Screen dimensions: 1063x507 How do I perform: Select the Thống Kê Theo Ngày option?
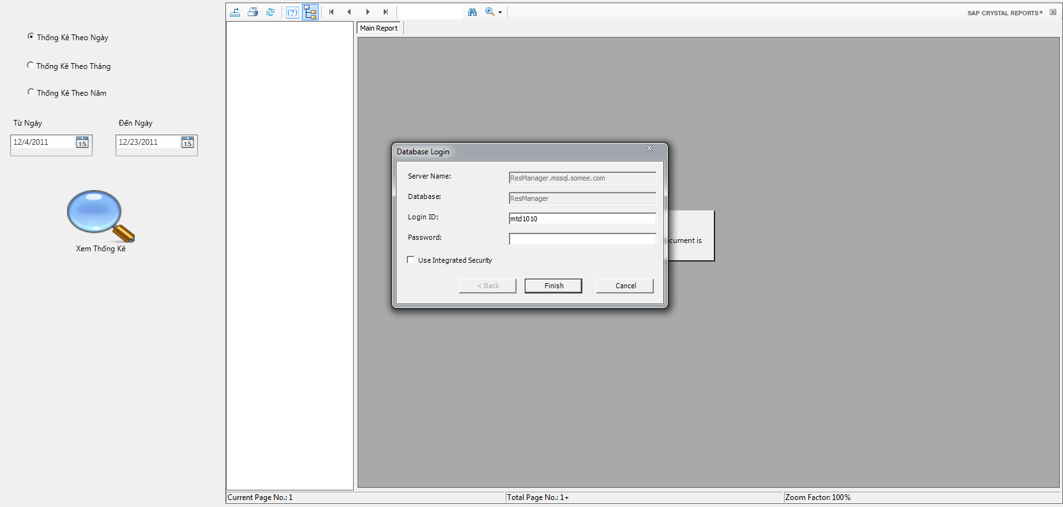[31, 37]
